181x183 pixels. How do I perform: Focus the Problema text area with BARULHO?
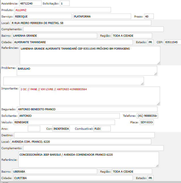[87, 71]
